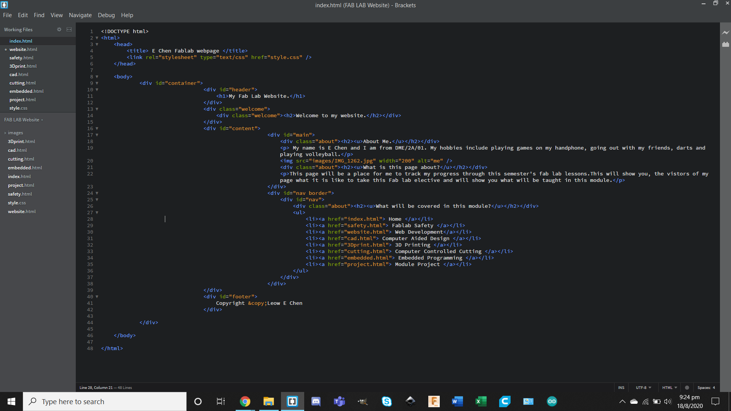Click the INS insert mode indicator
This screenshot has height=411, width=731.
click(622, 387)
